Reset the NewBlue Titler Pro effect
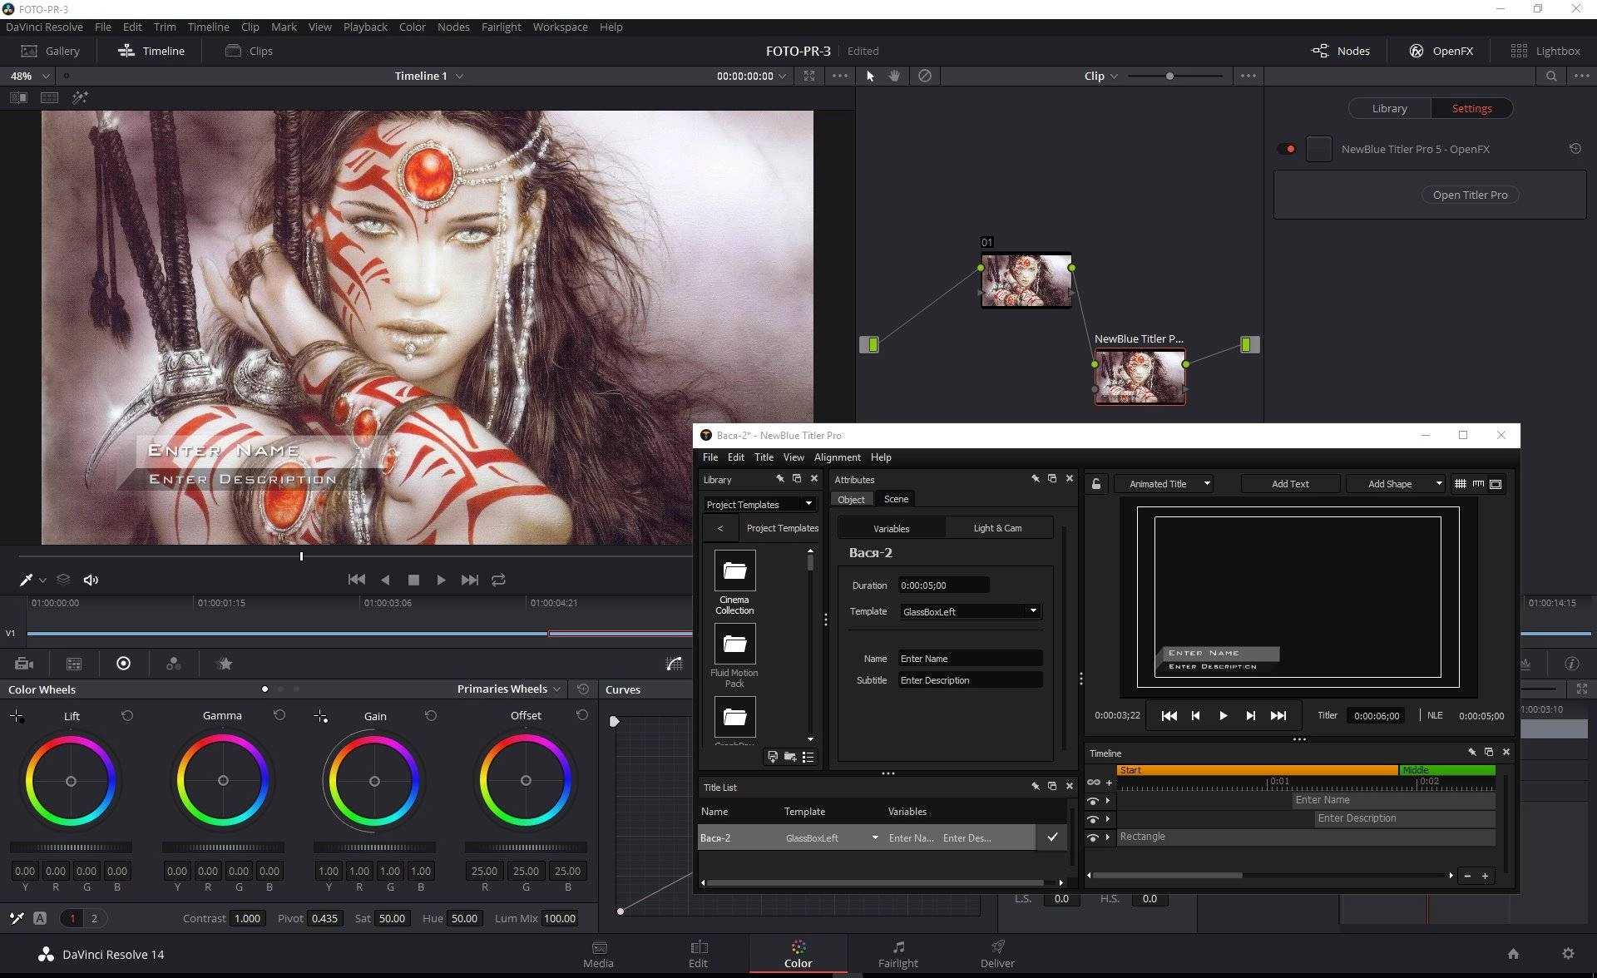 tap(1575, 149)
